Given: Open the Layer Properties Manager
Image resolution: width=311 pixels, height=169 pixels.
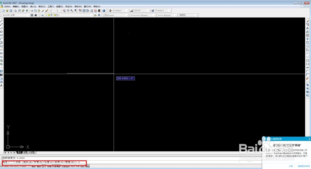Looking at the screenshot, I should pyautogui.click(x=42, y=15).
